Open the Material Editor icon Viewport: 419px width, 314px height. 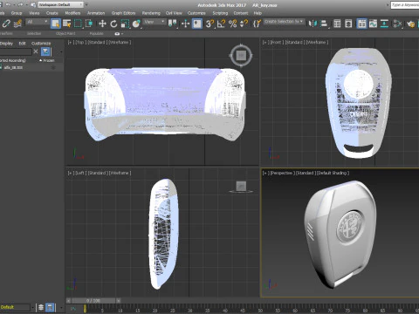(397, 24)
